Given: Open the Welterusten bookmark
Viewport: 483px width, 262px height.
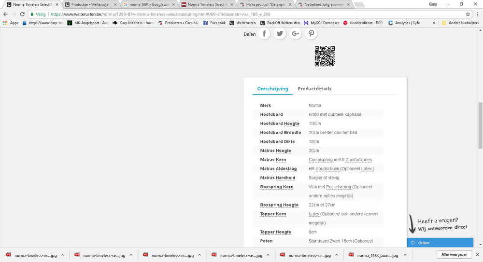Looking at the screenshot, I should coord(243,23).
